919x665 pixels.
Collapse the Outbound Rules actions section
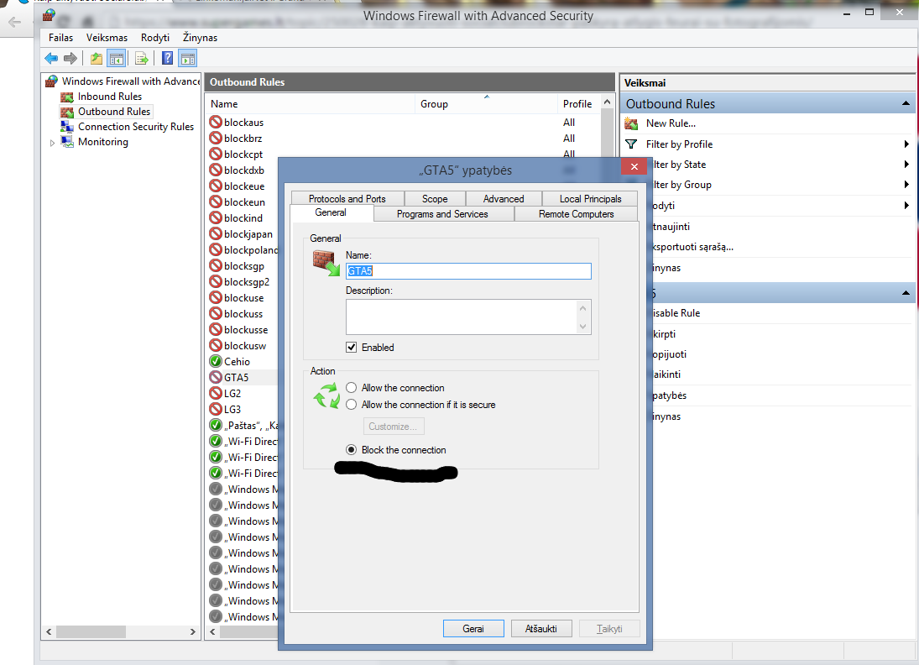[906, 104]
